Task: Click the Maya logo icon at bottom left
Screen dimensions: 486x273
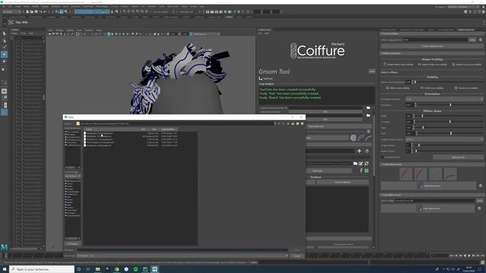Action: (4, 247)
